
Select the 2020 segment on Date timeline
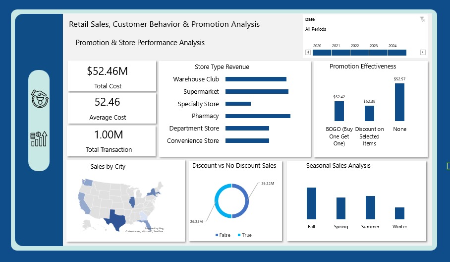322,53
